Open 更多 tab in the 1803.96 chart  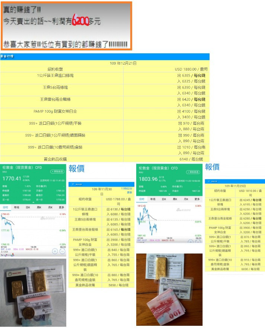197,199
